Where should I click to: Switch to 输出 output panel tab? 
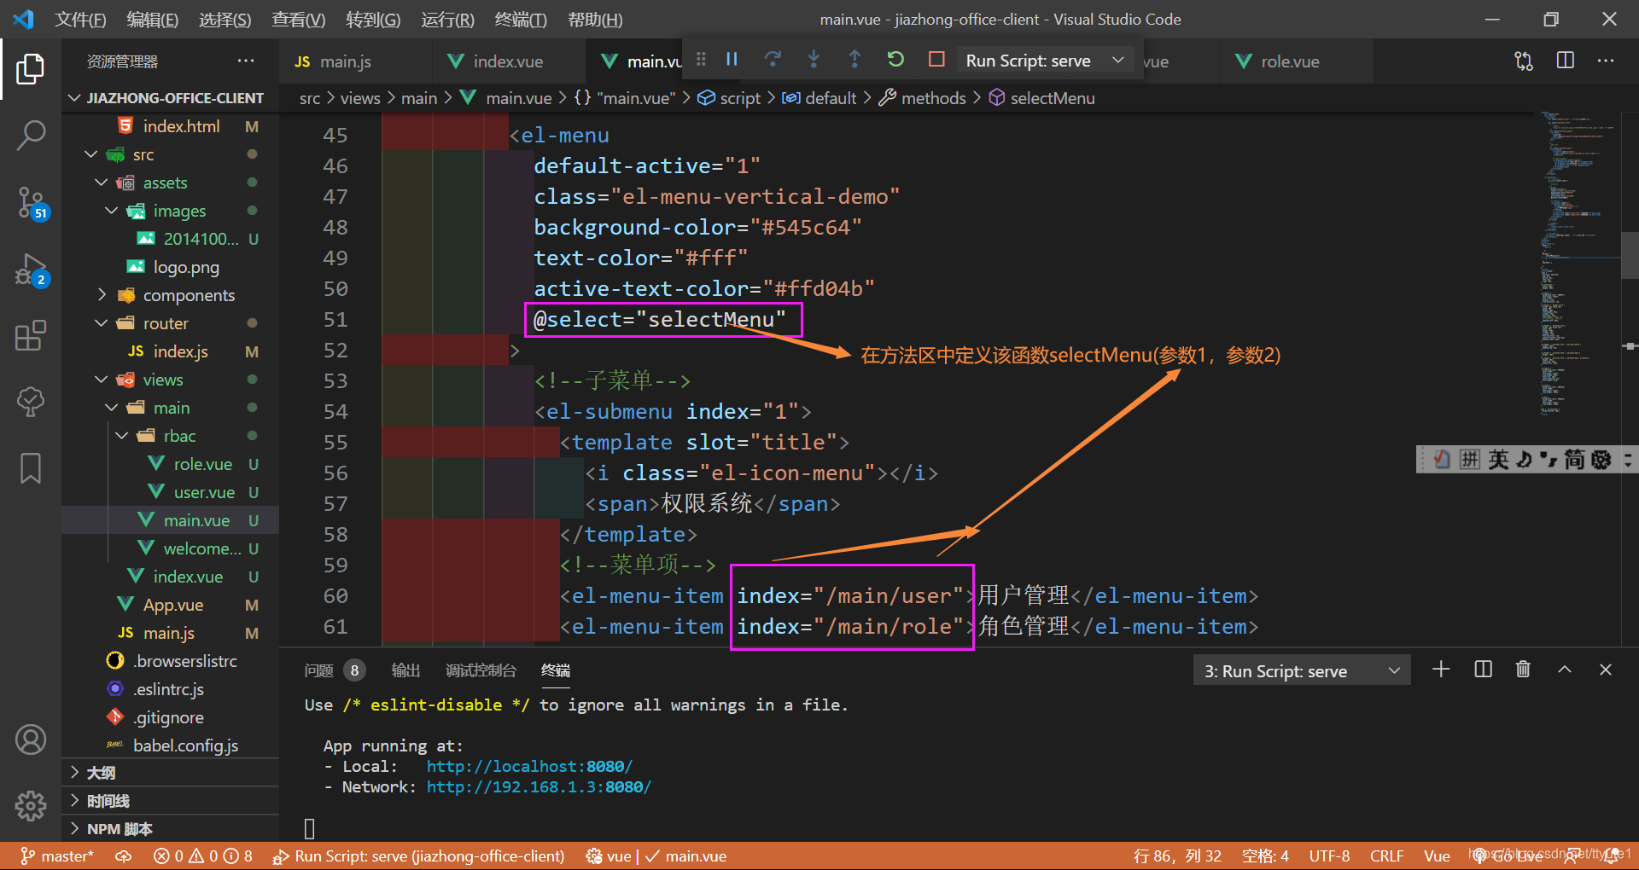click(405, 670)
